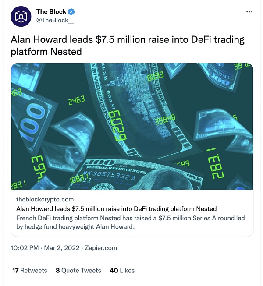The width and height of the screenshot is (263, 286).
Task: Click the 10:02 PM timestamp
Action: pos(25,248)
